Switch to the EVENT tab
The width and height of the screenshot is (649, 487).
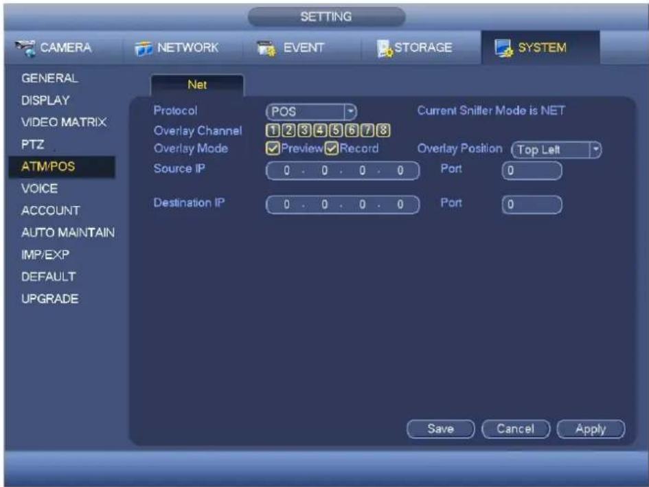coord(301,47)
